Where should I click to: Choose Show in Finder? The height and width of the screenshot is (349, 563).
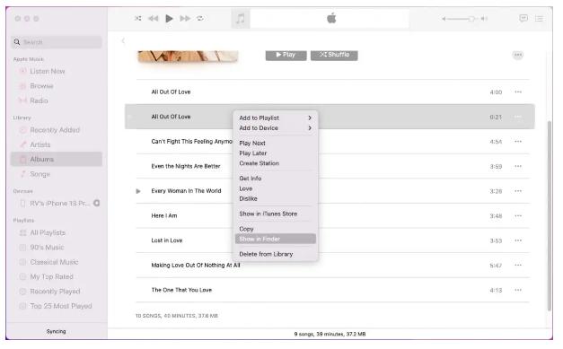point(276,239)
